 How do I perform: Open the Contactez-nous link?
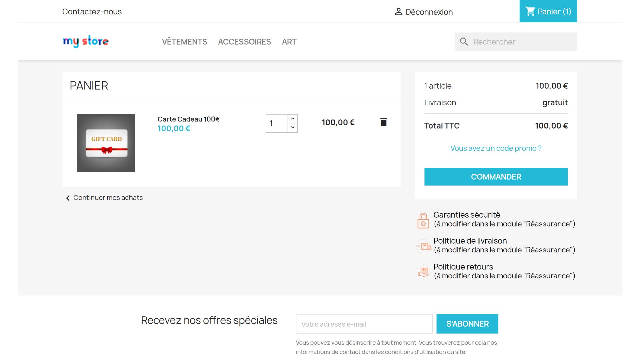coord(92,12)
